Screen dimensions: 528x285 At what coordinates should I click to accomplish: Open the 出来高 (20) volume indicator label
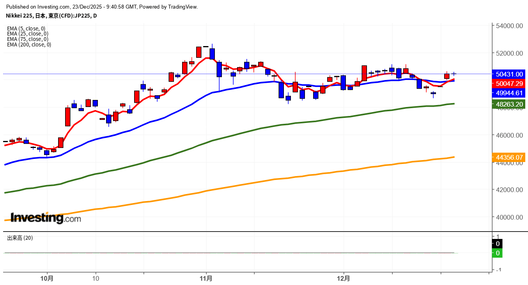[20, 238]
